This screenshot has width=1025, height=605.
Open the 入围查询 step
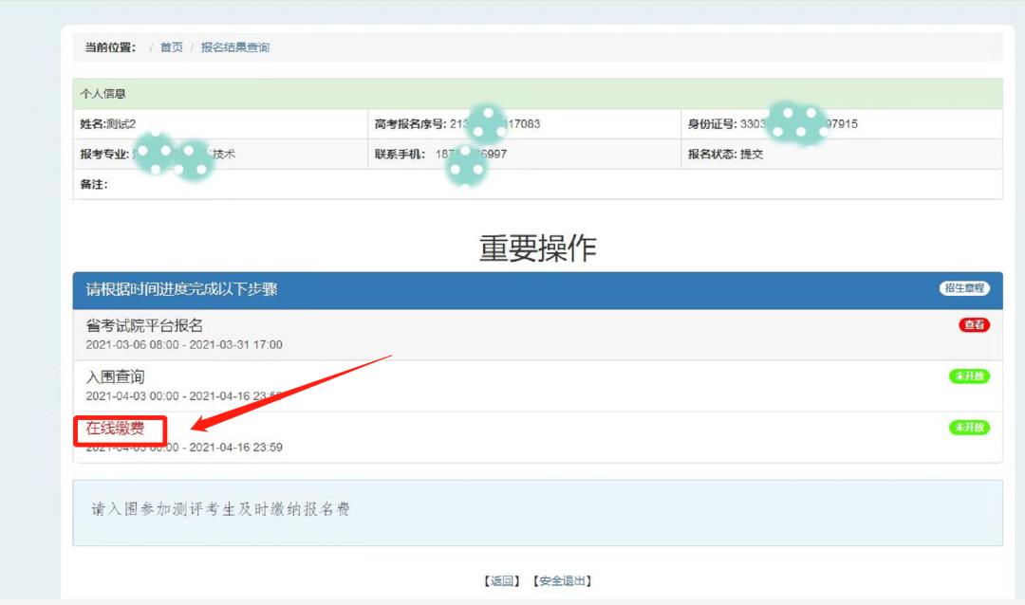click(x=115, y=377)
